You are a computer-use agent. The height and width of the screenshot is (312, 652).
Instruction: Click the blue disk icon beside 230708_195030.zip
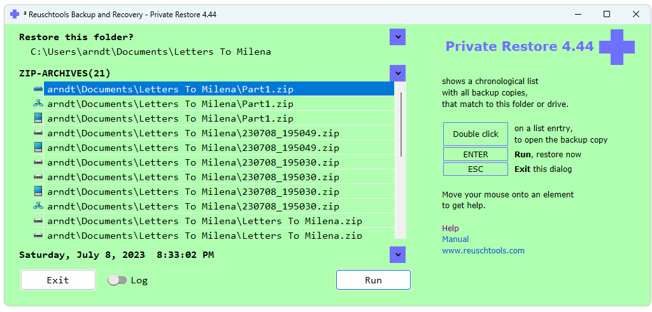pyautogui.click(x=38, y=192)
